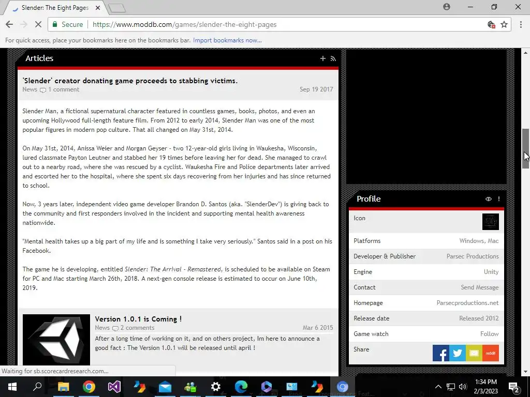Open taskbar search magnifier
This screenshot has width=530, height=397.
point(37,387)
